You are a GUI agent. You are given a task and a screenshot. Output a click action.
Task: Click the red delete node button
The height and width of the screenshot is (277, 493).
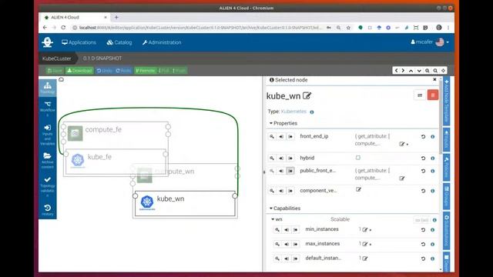click(433, 95)
